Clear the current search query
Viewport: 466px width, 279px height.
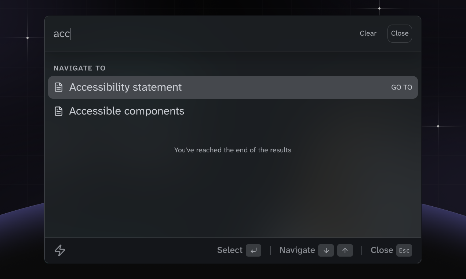[368, 33]
